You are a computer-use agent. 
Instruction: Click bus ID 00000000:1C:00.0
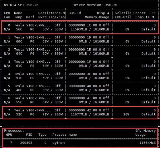click(x=85, y=25)
